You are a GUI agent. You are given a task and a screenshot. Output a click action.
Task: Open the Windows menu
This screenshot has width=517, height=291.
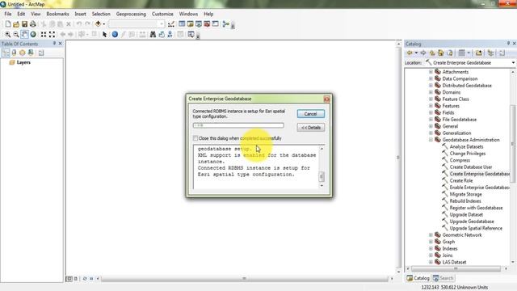[x=188, y=14]
